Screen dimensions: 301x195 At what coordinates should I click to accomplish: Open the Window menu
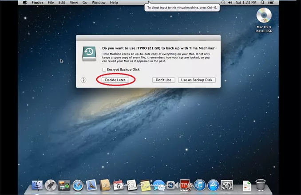99,3
